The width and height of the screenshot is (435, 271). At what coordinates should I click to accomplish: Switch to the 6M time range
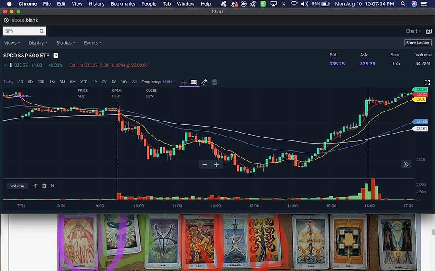click(73, 82)
